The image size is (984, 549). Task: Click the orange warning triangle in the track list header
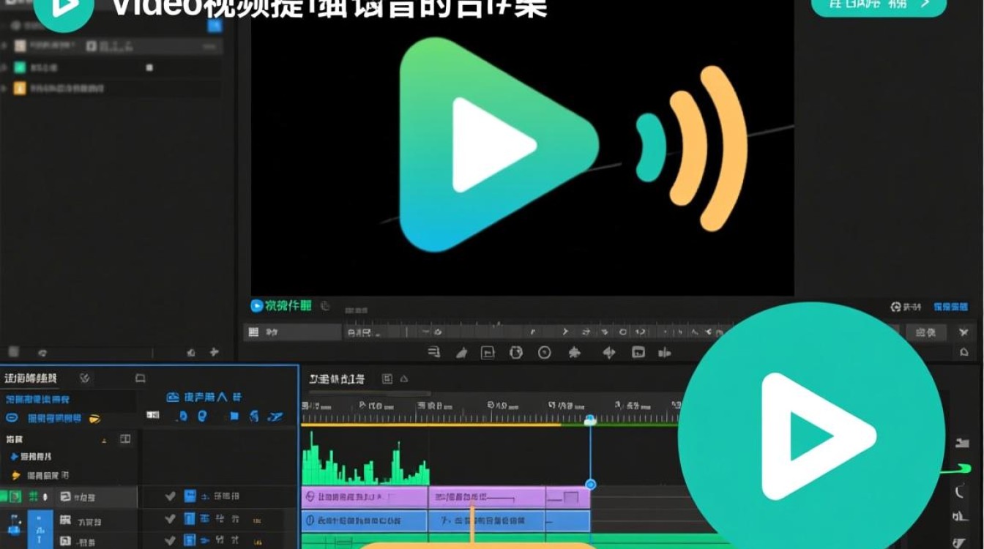(x=104, y=440)
